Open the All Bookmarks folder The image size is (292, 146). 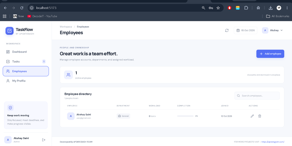click(x=278, y=16)
